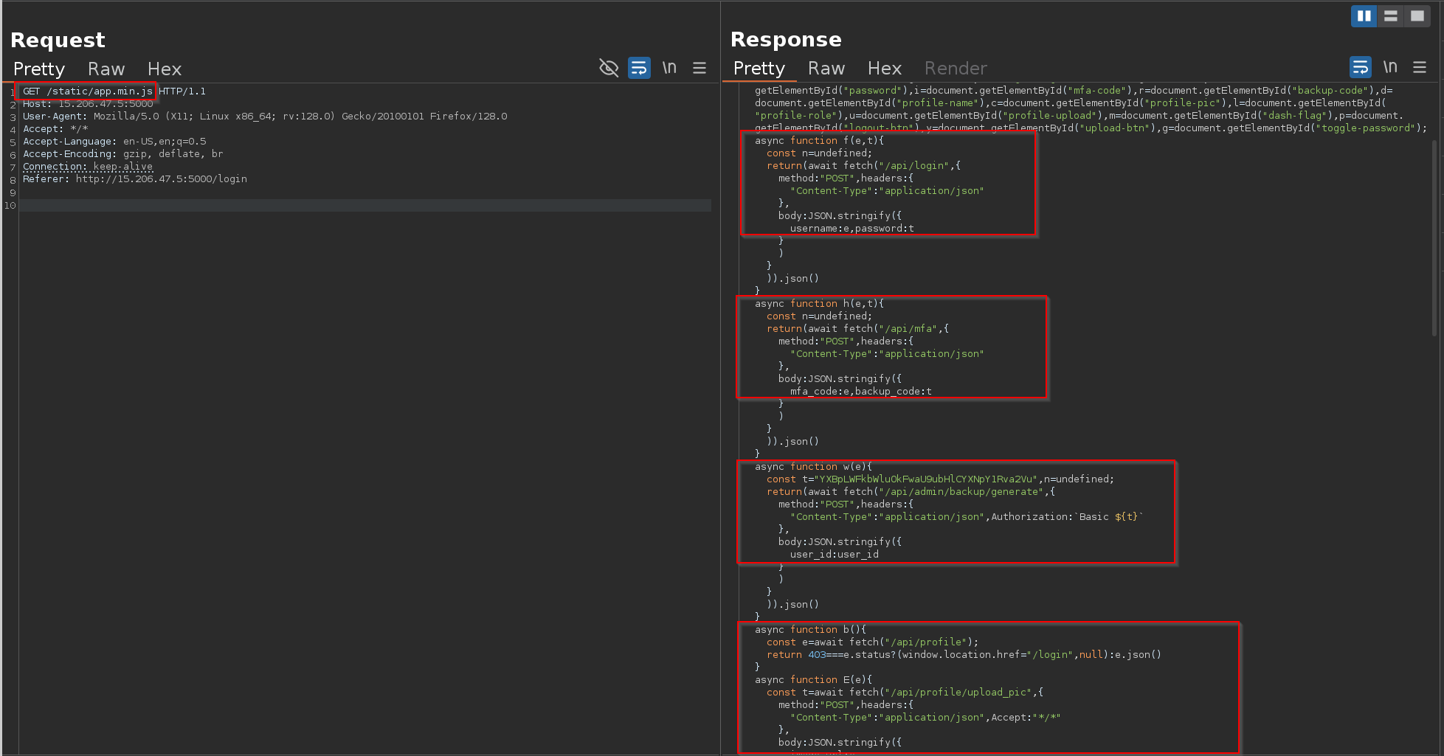Select the Request Pretty tab
The height and width of the screenshot is (756, 1444).
click(39, 69)
